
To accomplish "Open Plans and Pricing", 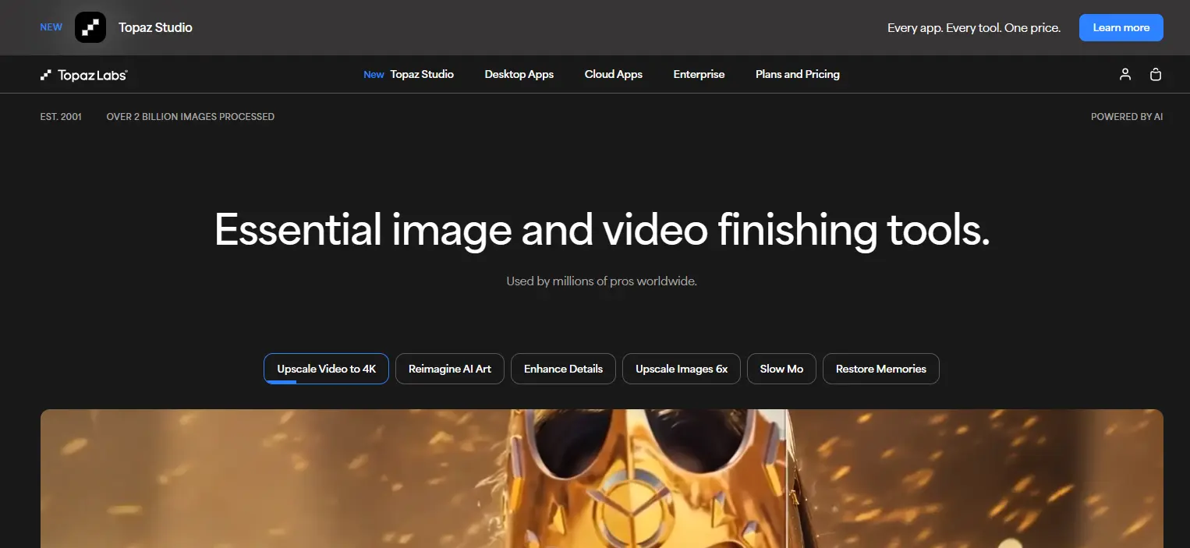I will (x=797, y=74).
